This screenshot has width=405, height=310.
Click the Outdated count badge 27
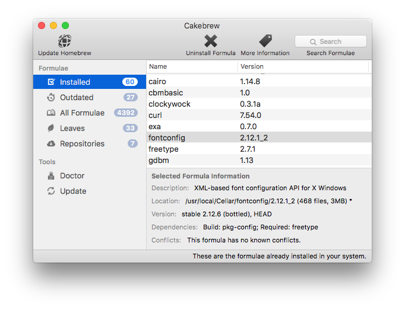pyautogui.click(x=131, y=97)
